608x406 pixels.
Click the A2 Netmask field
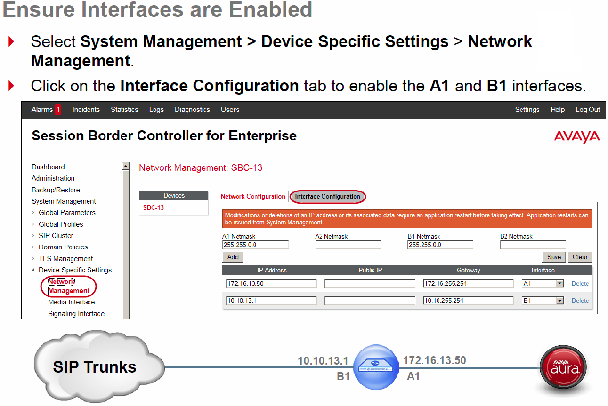click(x=348, y=245)
